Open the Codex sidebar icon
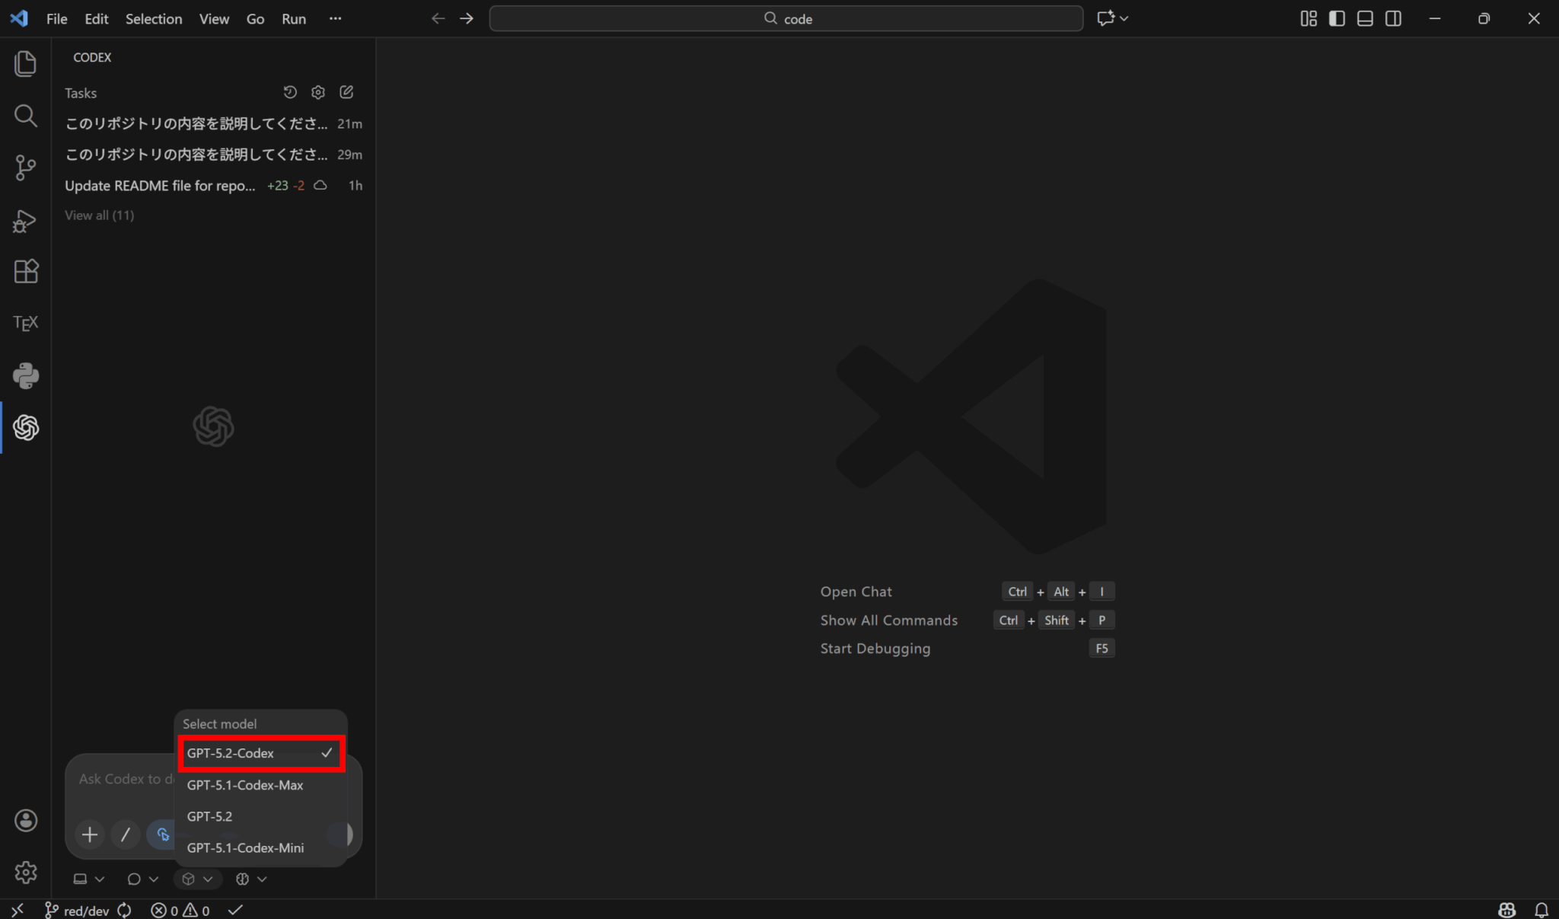This screenshot has width=1559, height=919. [x=26, y=428]
